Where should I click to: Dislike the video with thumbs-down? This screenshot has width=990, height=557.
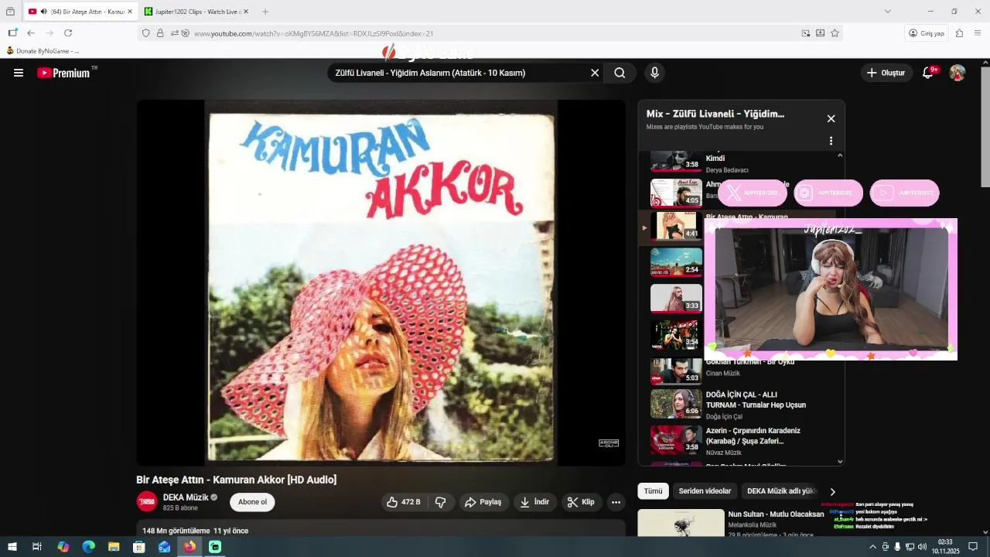coord(440,502)
